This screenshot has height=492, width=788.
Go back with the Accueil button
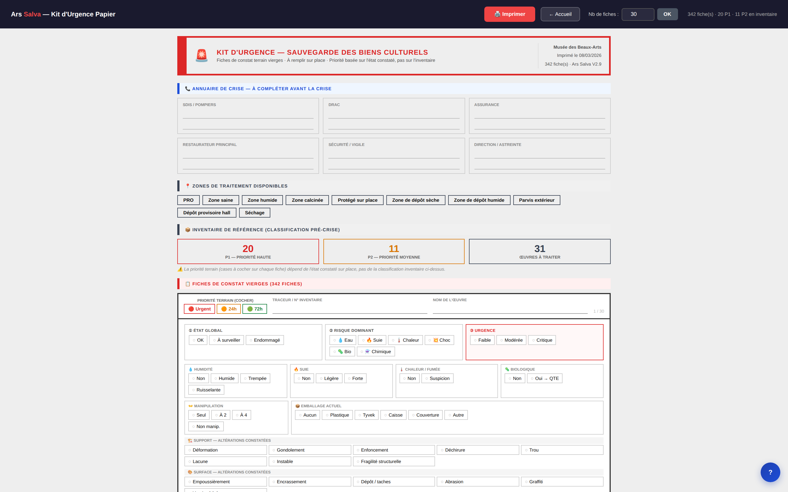(560, 14)
